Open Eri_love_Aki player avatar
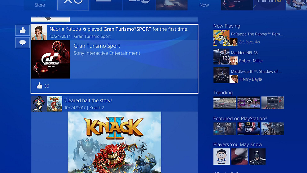 [x=233, y=42]
